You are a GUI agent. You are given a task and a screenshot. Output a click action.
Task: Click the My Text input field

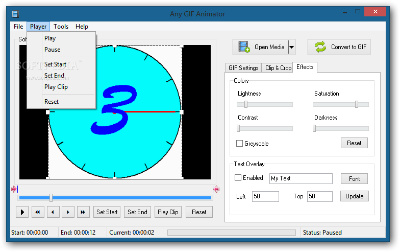pyautogui.click(x=301, y=178)
